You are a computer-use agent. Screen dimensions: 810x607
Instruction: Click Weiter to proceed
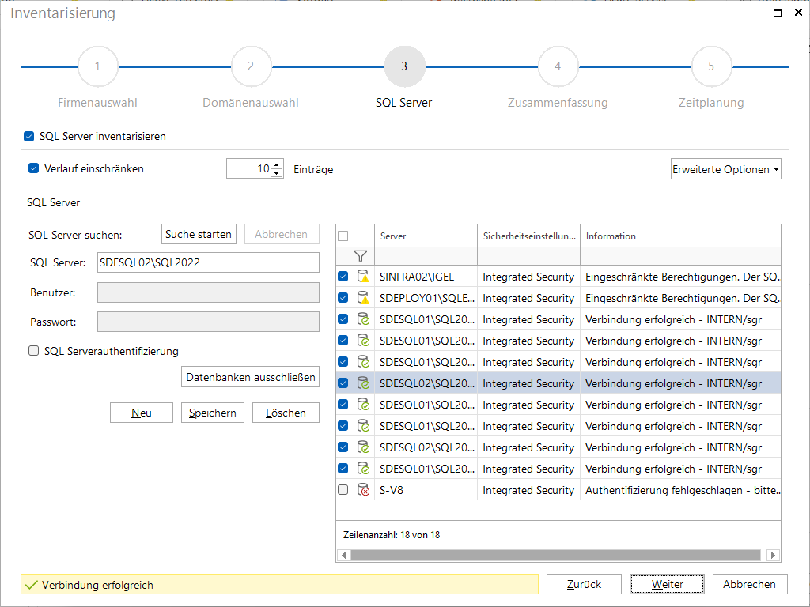[667, 584]
